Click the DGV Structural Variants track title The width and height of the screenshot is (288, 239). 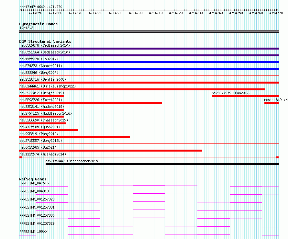tap(45, 41)
